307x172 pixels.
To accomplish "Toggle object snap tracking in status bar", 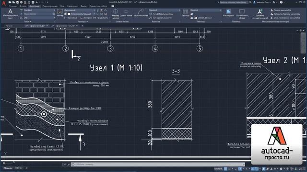I will (x=253, y=169).
